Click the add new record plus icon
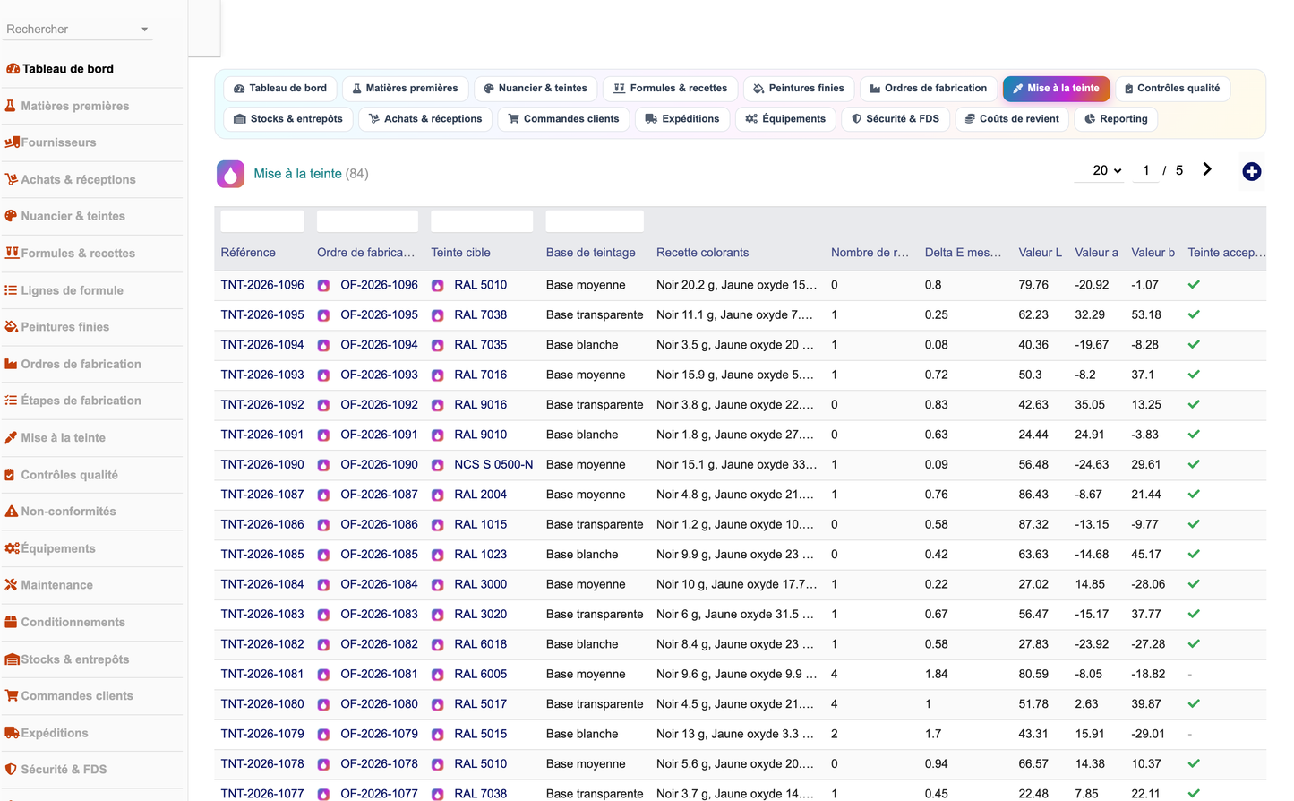The width and height of the screenshot is (1294, 801). (x=1251, y=171)
